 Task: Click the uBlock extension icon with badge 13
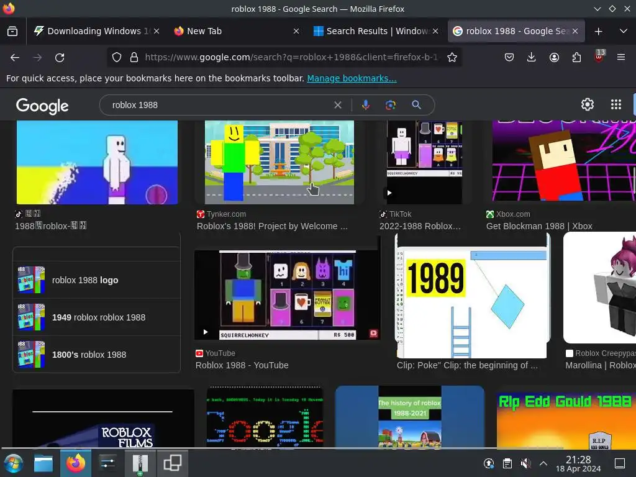pos(599,57)
